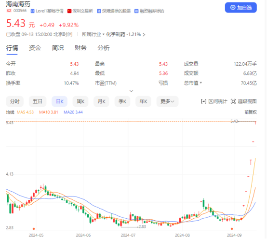This screenshot has width=267, height=239.
Task: Switch chart to 五日 view
Action: click(x=38, y=101)
